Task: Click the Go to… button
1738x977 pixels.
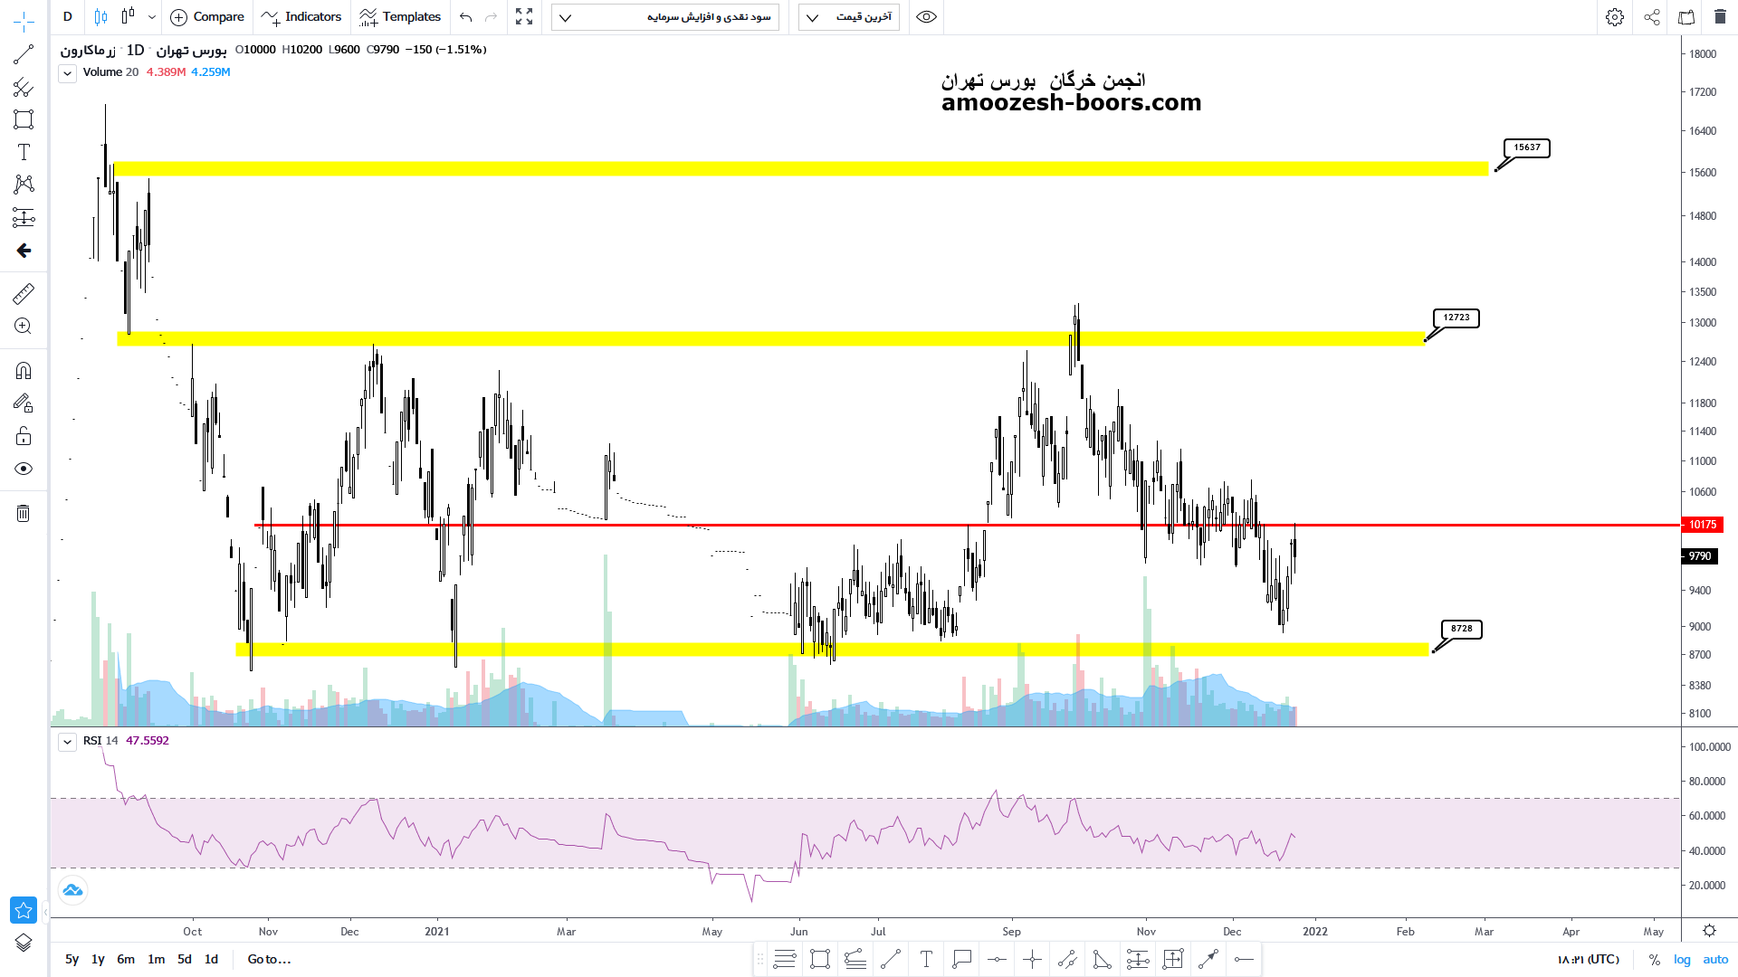Action: [x=269, y=960]
